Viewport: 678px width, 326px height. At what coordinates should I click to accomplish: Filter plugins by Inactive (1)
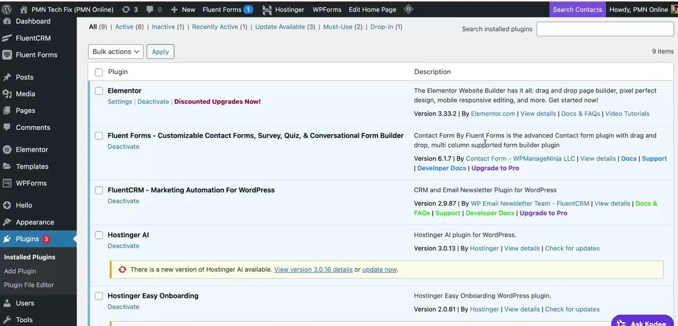point(168,26)
